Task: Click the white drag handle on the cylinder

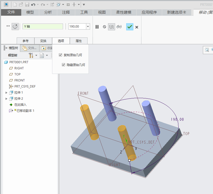Action: pos(129,160)
